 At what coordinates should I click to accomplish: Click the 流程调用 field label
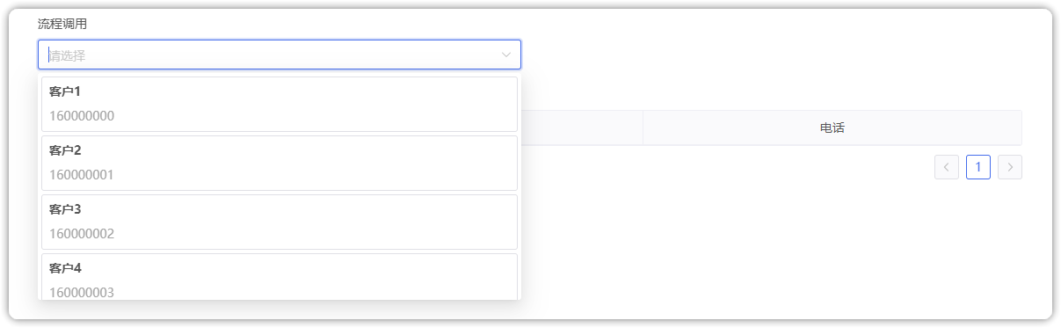(62, 24)
